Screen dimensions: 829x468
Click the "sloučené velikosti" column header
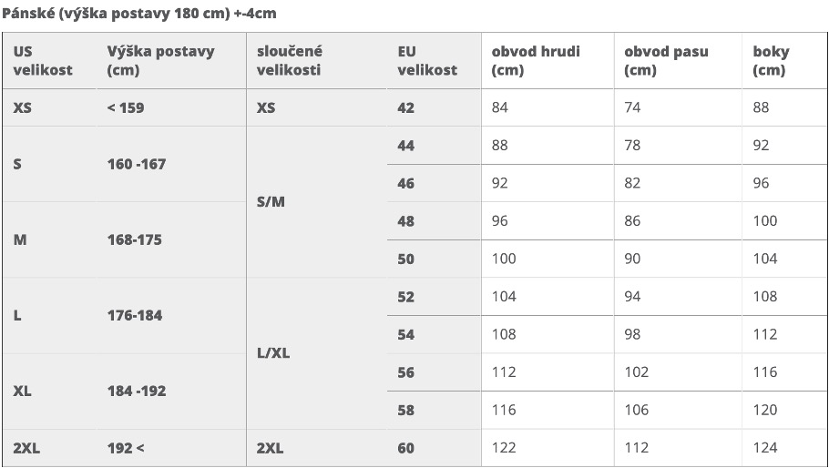pyautogui.click(x=290, y=60)
